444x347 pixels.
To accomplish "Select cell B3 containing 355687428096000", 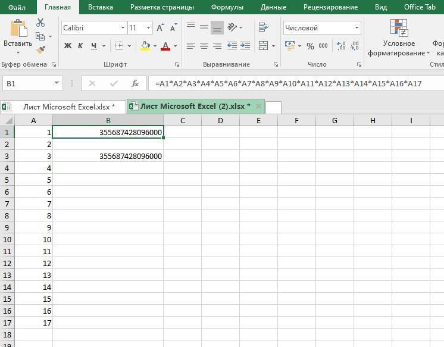I will click(108, 156).
